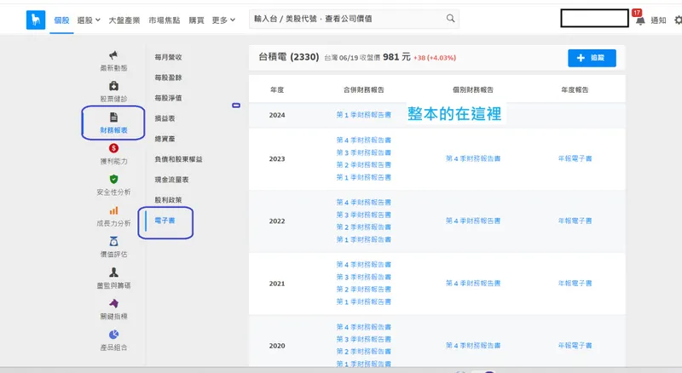Click the search magnifier icon

[x=450, y=18]
